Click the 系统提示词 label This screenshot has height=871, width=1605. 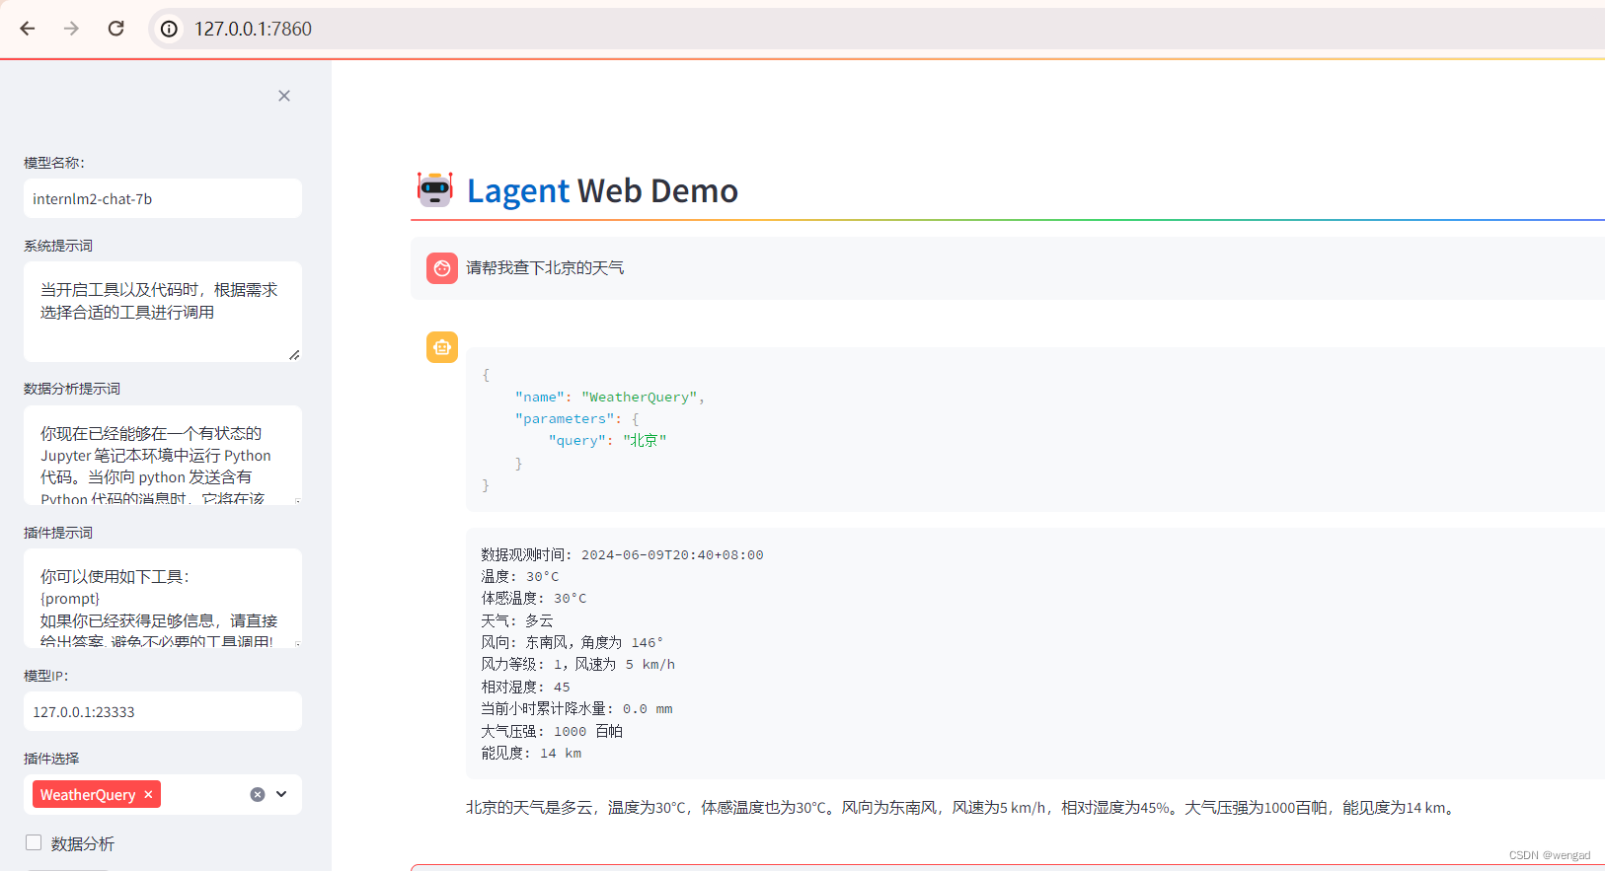[x=58, y=246]
